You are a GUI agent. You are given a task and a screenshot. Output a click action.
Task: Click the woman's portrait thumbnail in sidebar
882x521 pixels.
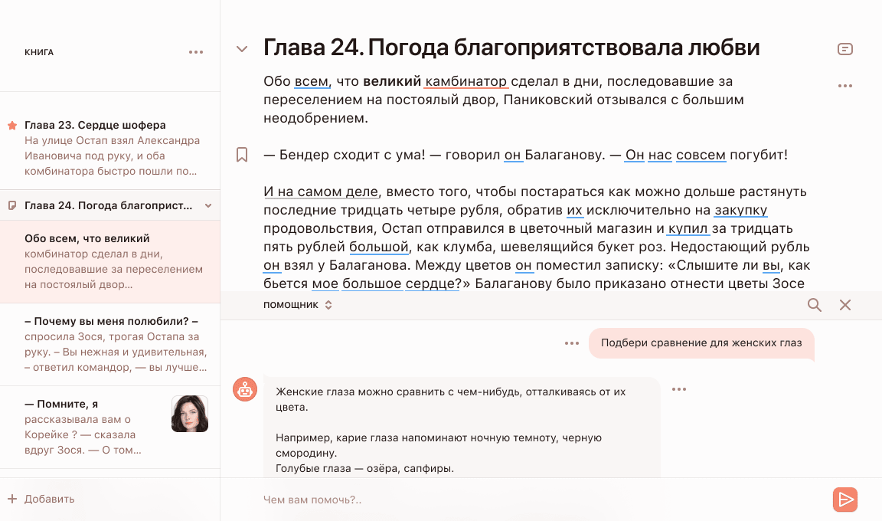pos(189,413)
